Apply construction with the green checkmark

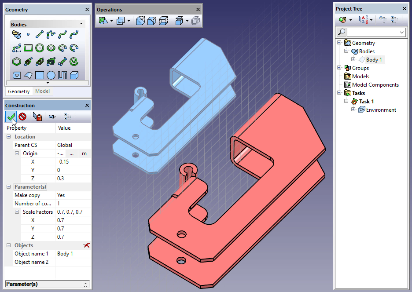tap(11, 117)
